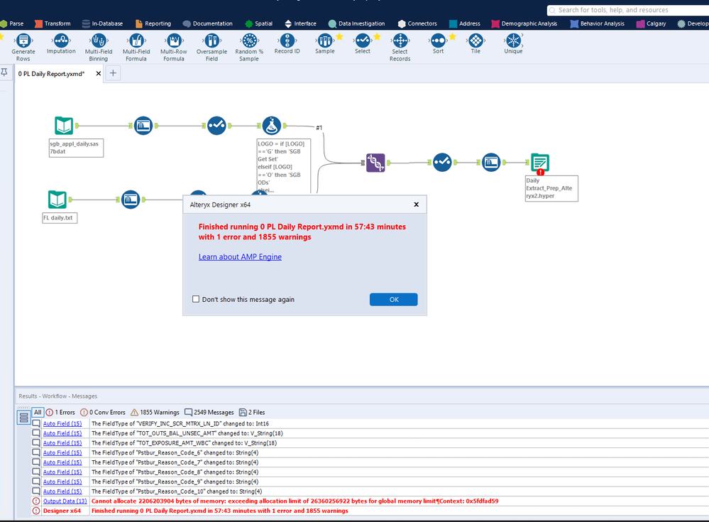Filter results to 1 Errors
This screenshot has width=709, height=522.
coord(60,412)
